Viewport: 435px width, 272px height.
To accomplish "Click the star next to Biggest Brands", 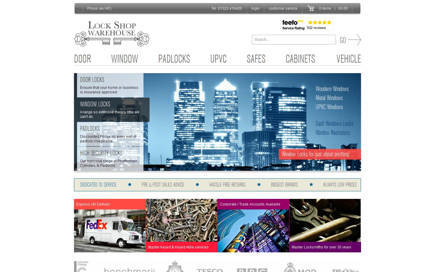I will coord(259,185).
